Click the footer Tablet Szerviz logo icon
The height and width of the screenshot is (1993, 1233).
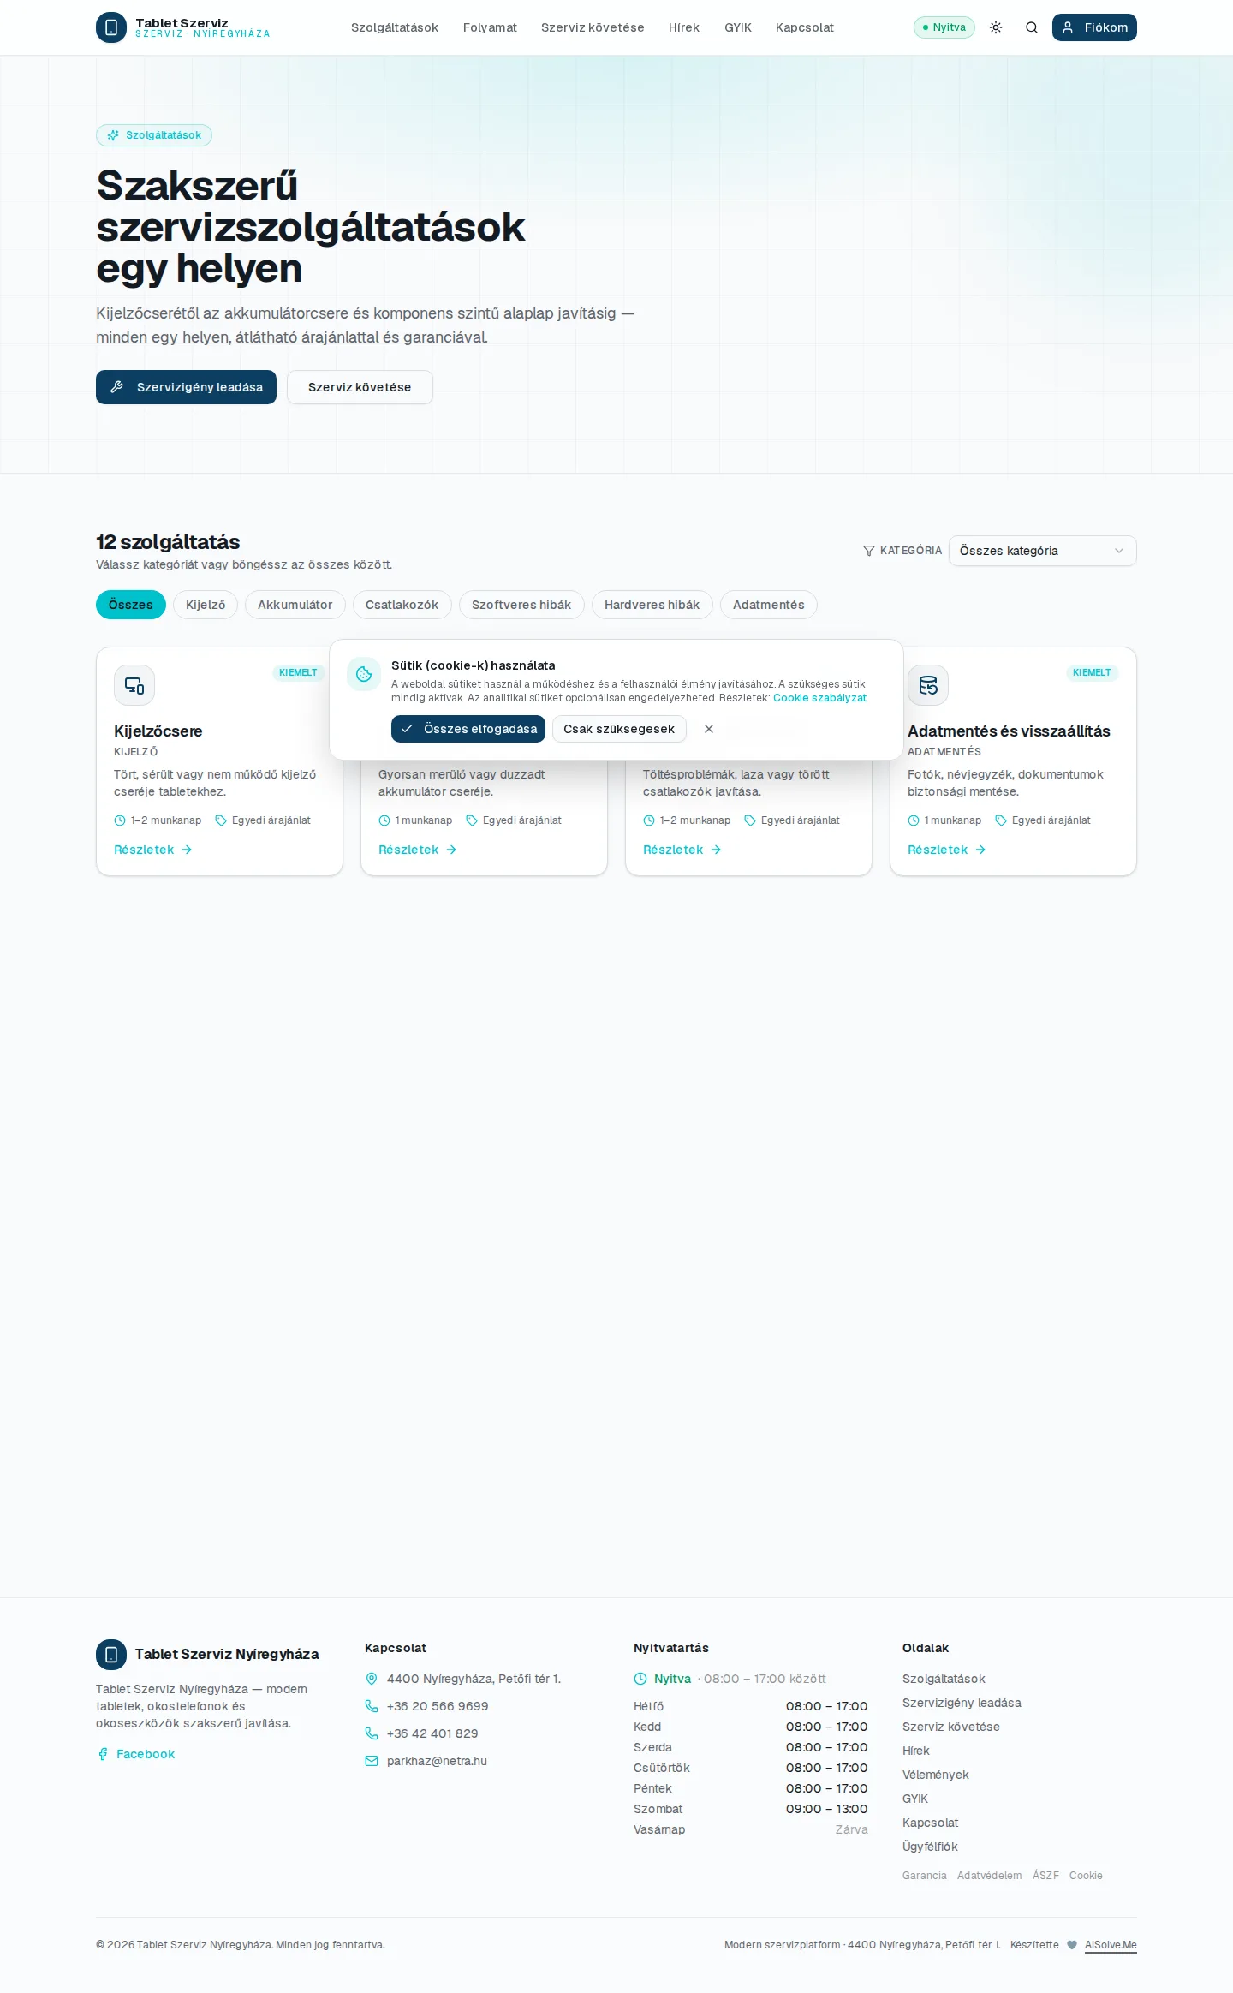(111, 1655)
